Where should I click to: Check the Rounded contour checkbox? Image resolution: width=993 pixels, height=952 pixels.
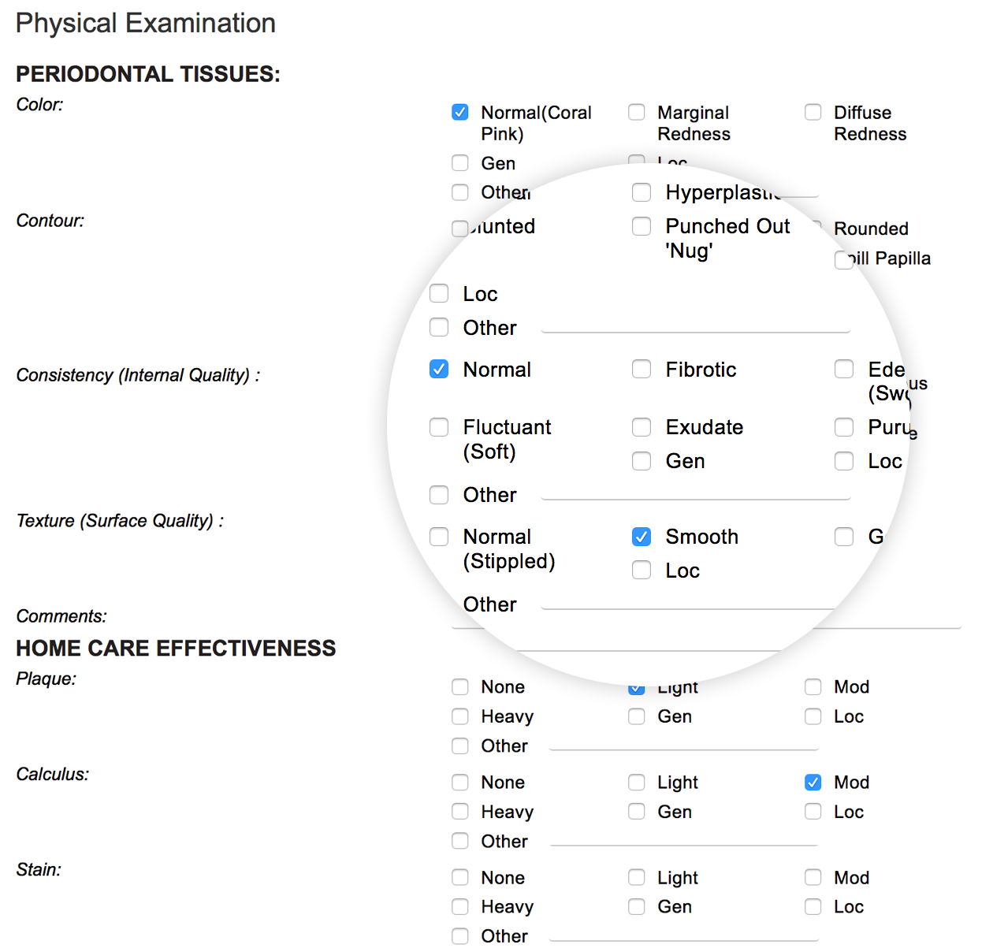tap(818, 229)
